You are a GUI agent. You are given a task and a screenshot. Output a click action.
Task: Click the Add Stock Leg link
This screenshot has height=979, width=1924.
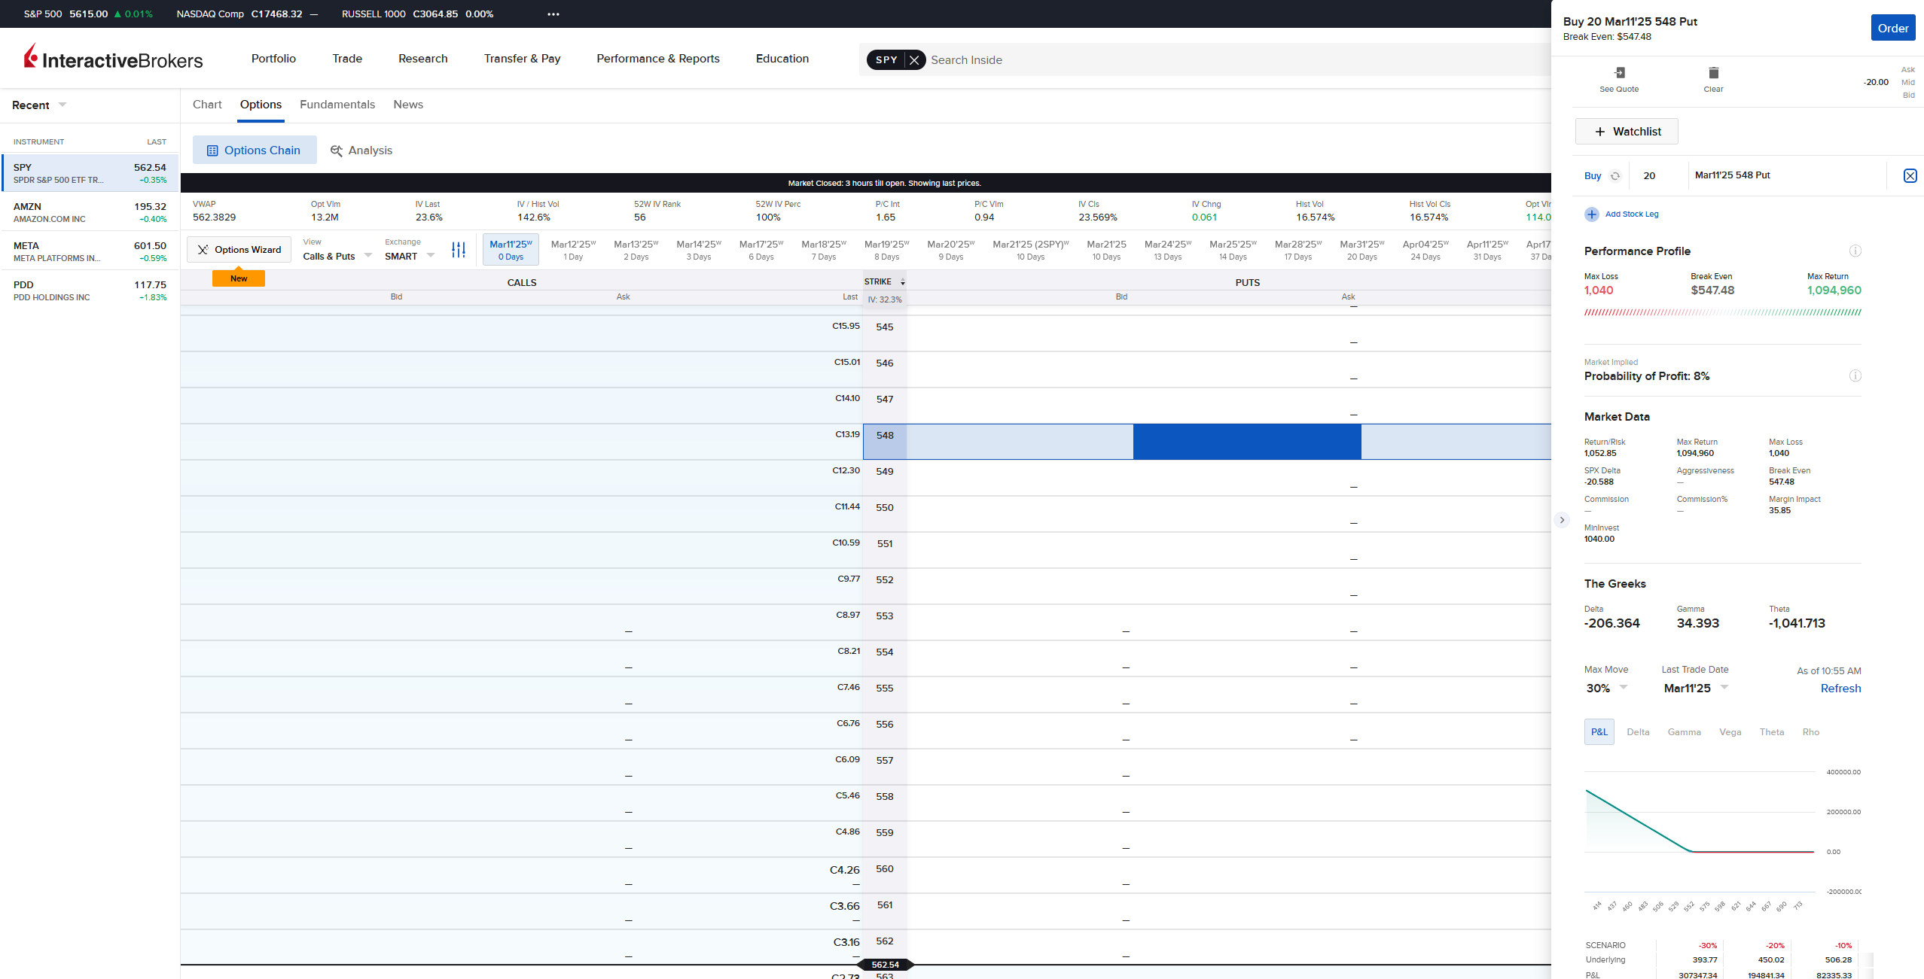[1632, 214]
